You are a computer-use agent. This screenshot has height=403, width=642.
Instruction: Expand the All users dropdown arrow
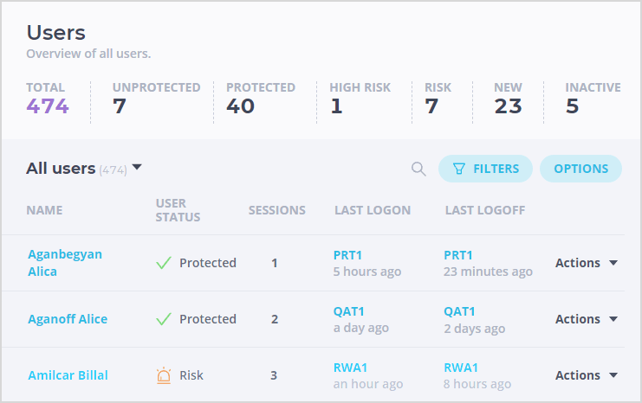click(x=137, y=167)
